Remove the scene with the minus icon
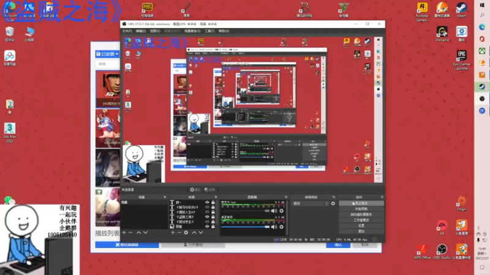This screenshot has height=275, width=490. click(130, 233)
